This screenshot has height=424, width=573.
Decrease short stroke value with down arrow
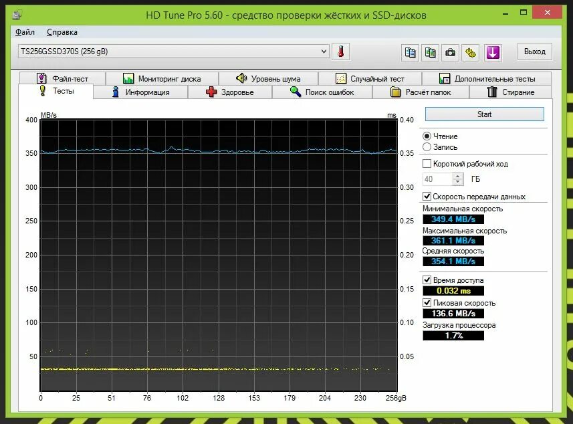(x=457, y=182)
